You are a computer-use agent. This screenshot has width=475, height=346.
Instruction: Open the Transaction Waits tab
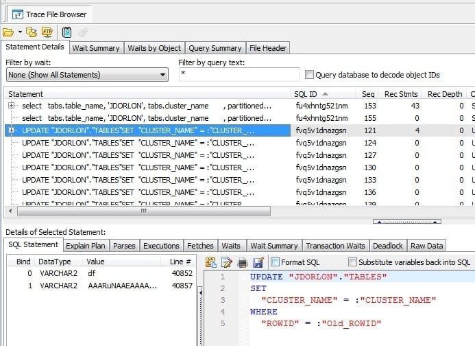click(x=335, y=246)
